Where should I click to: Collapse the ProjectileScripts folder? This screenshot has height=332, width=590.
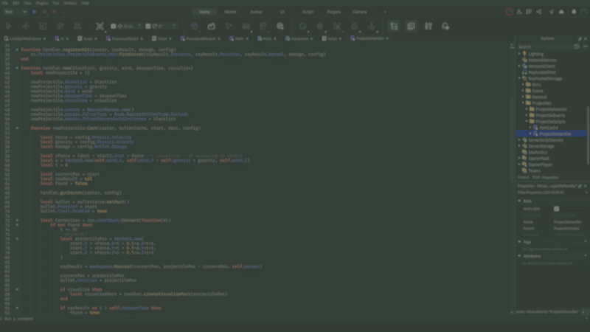527,121
